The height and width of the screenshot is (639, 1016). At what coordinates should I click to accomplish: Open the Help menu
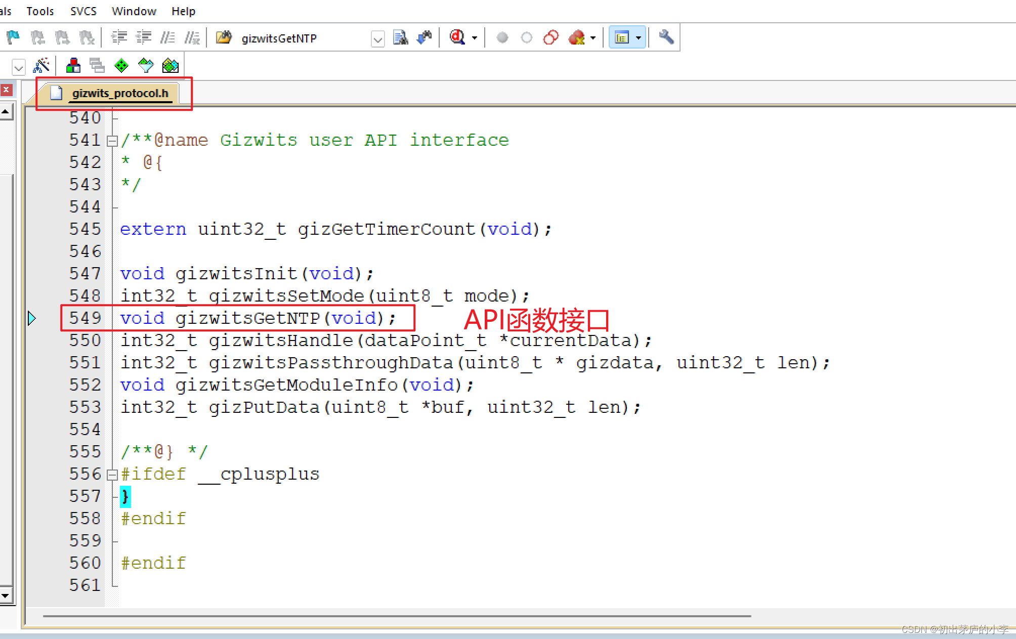pos(183,11)
